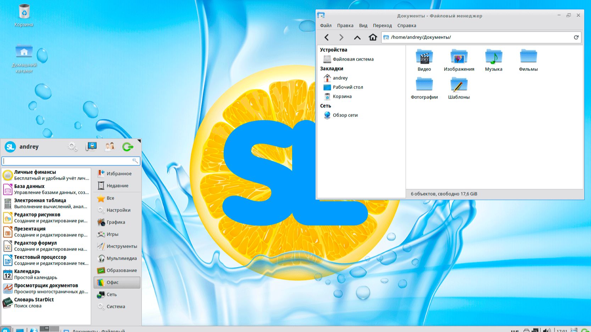This screenshot has height=332, width=591.
Task: Reload the folder with the refresh icon
Action: tap(576, 37)
